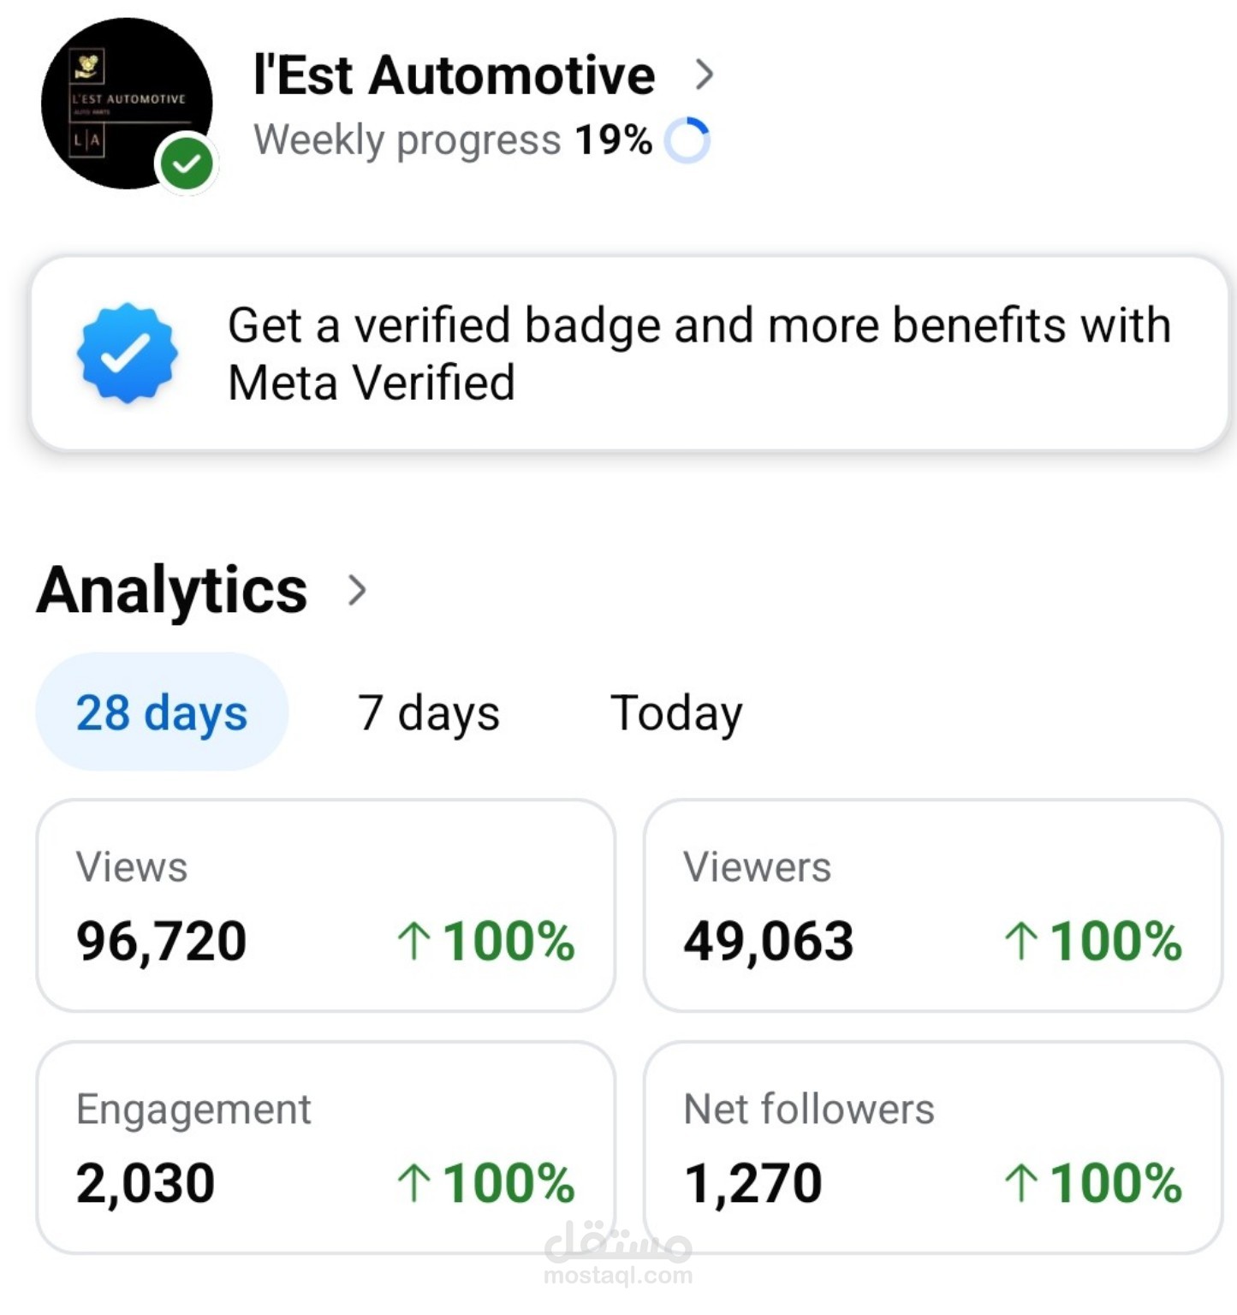1237x1315 pixels.
Task: Switch to the Today tab
Action: point(676,712)
